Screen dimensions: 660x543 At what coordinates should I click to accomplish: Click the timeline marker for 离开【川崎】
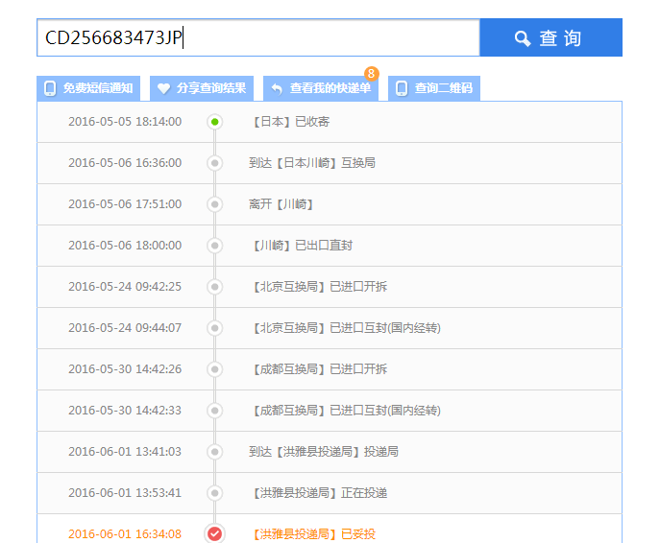point(214,204)
